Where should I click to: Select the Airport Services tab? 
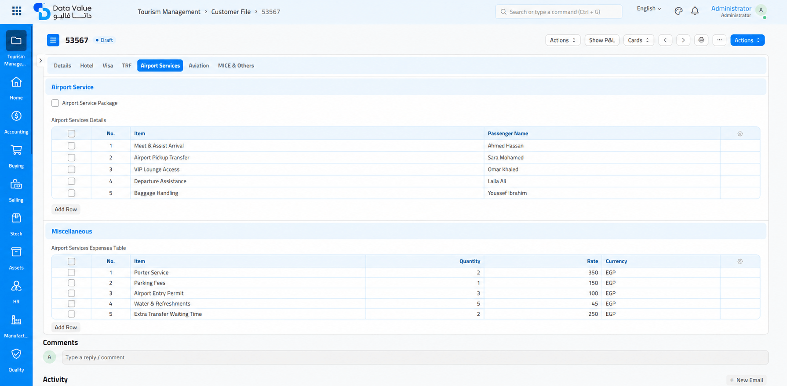(160, 65)
